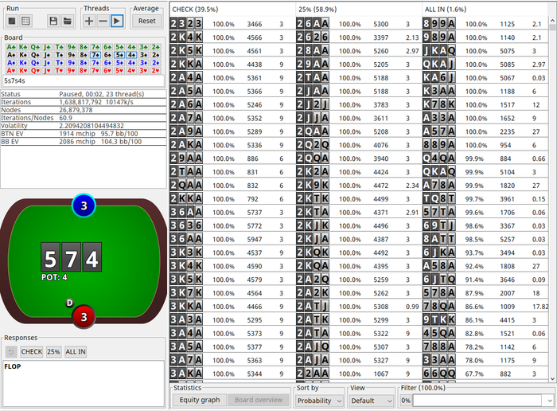Select hand 2KQK in 25% column
The width and height of the screenshot is (557, 411).
313,252
